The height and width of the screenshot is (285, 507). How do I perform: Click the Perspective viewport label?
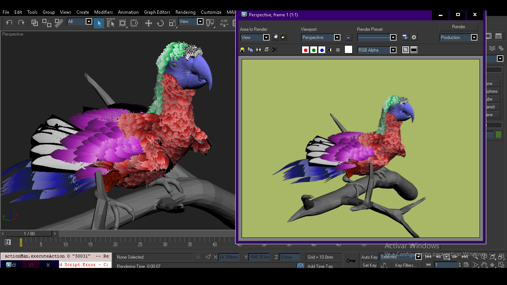click(13, 34)
